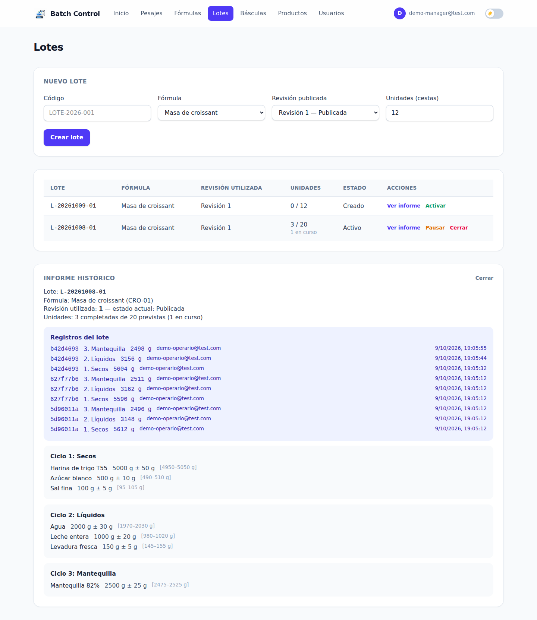Click the Registros del lote heading
This screenshot has width=537, height=620.
pos(79,337)
